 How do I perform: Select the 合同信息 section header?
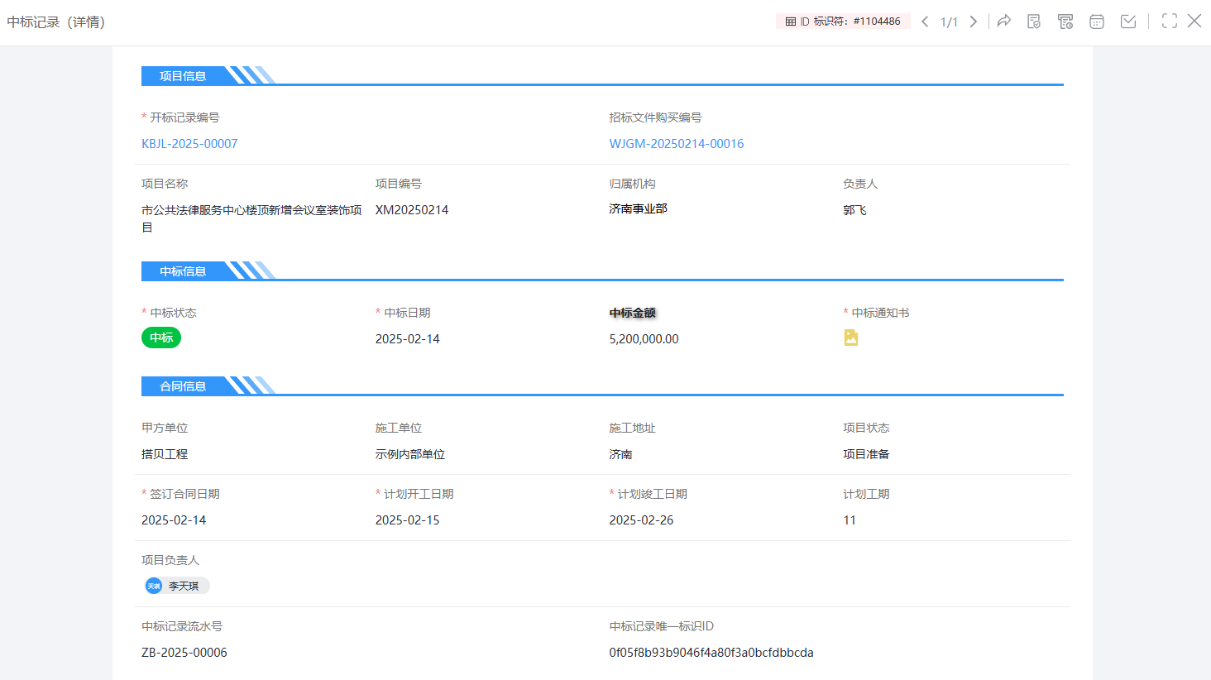click(183, 386)
